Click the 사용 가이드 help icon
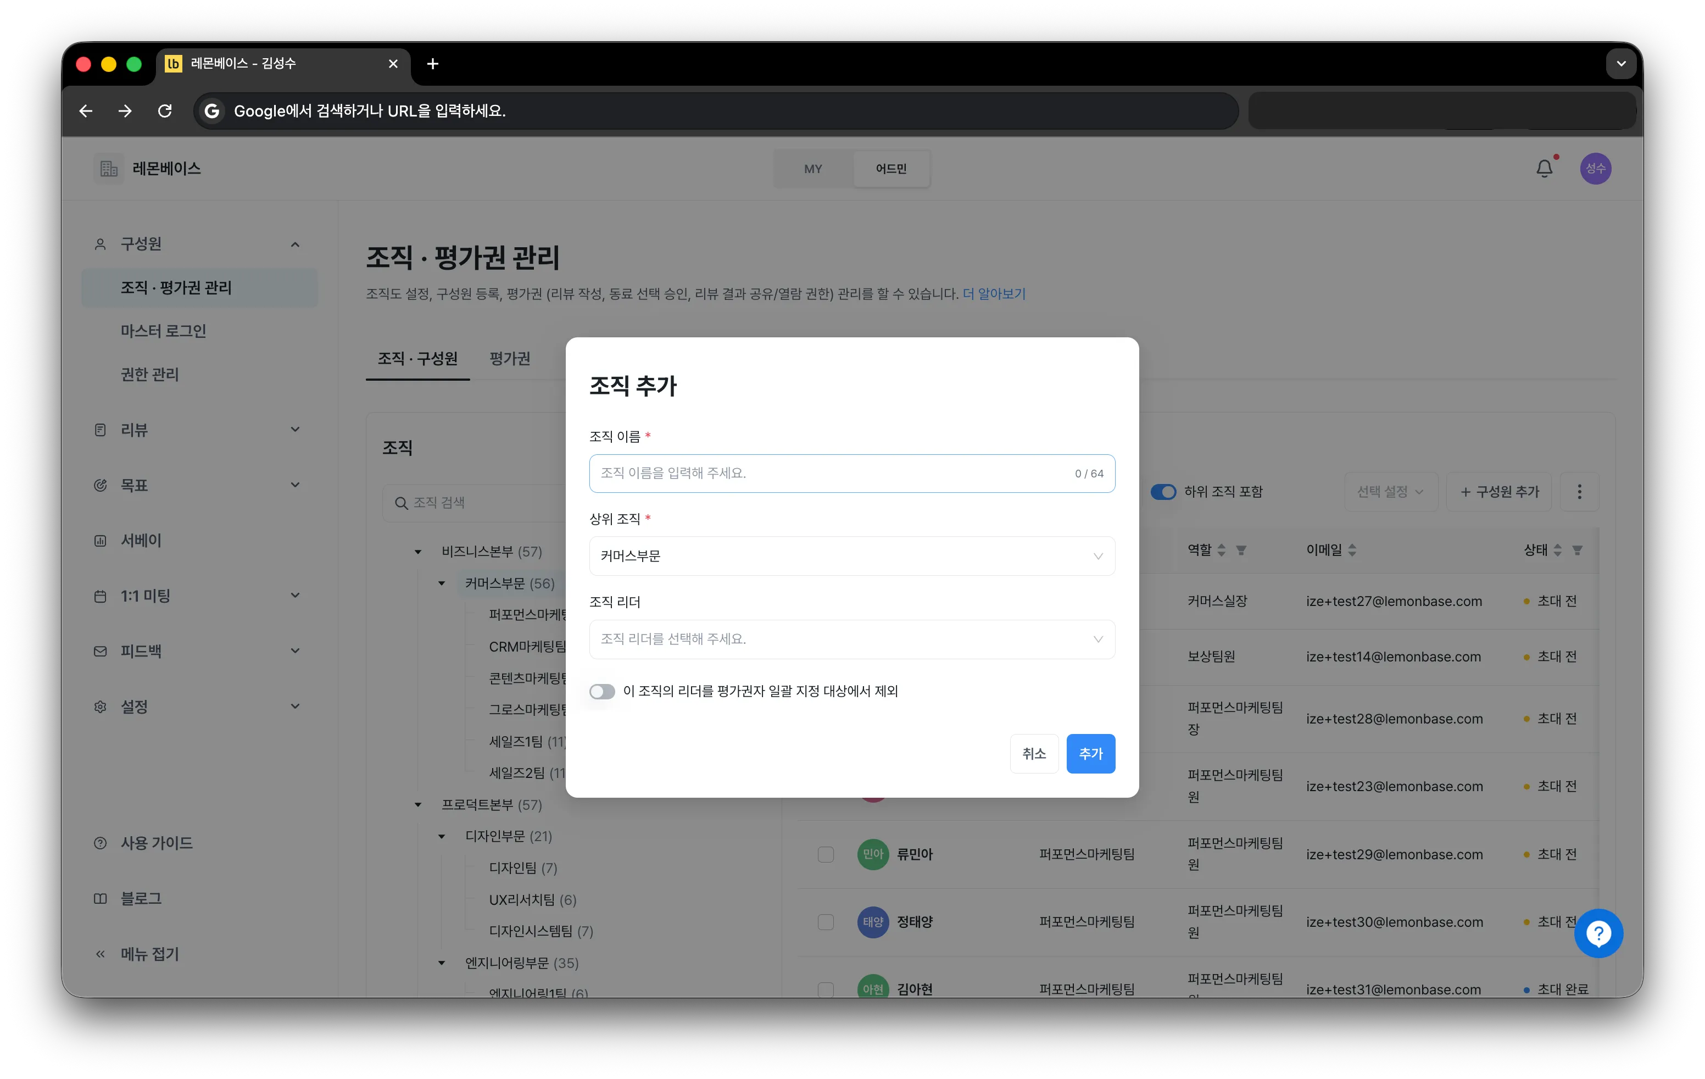 point(101,843)
